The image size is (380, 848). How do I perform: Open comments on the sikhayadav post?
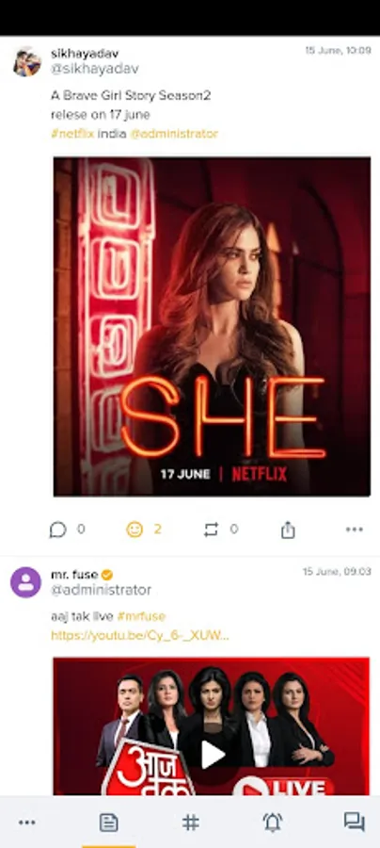(57, 530)
